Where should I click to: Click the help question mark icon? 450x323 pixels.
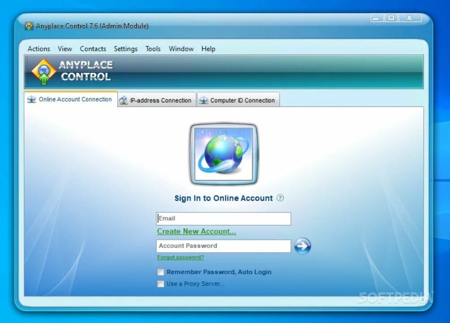280,198
